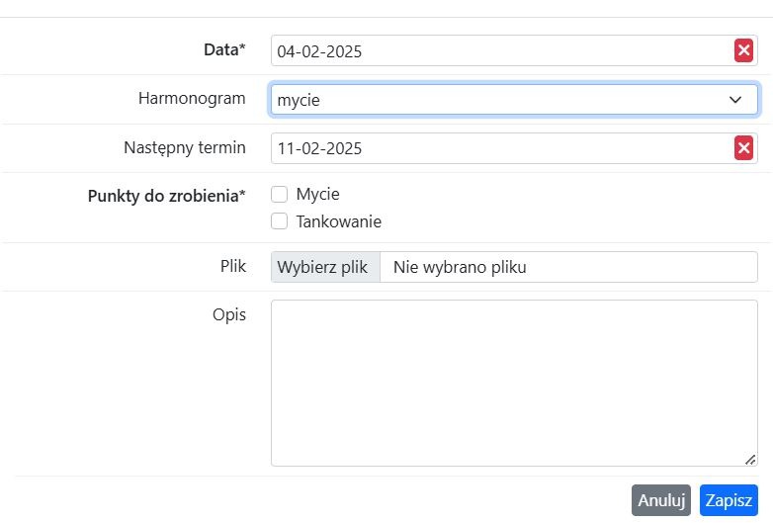
Task: Click the Nie wybrano pliku file area
Action: [x=568, y=267]
